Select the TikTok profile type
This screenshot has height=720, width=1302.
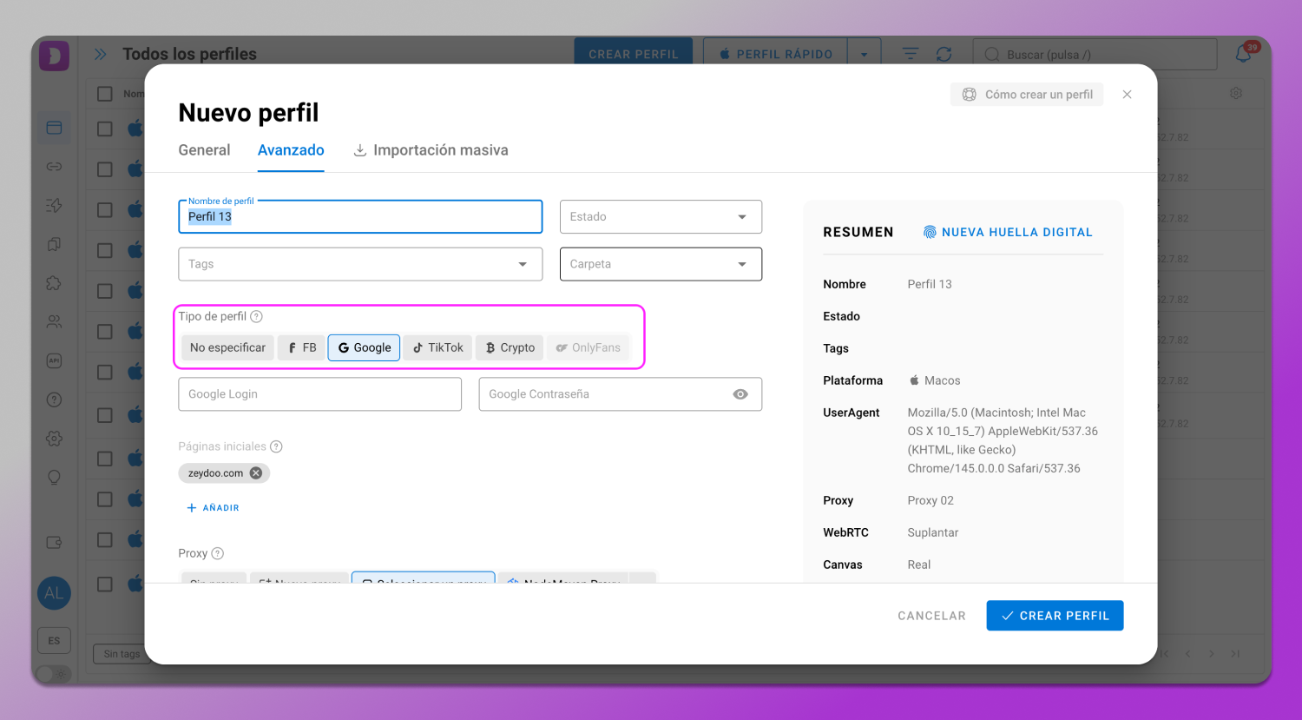click(437, 347)
